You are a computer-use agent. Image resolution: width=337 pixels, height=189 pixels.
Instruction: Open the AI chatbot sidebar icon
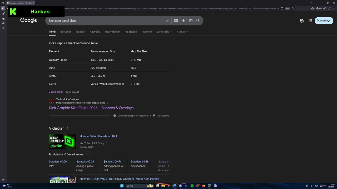tap(3, 14)
